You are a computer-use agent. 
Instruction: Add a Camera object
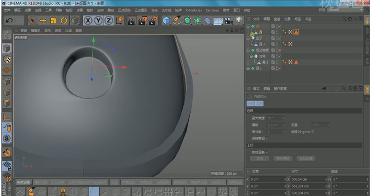tap(228, 21)
